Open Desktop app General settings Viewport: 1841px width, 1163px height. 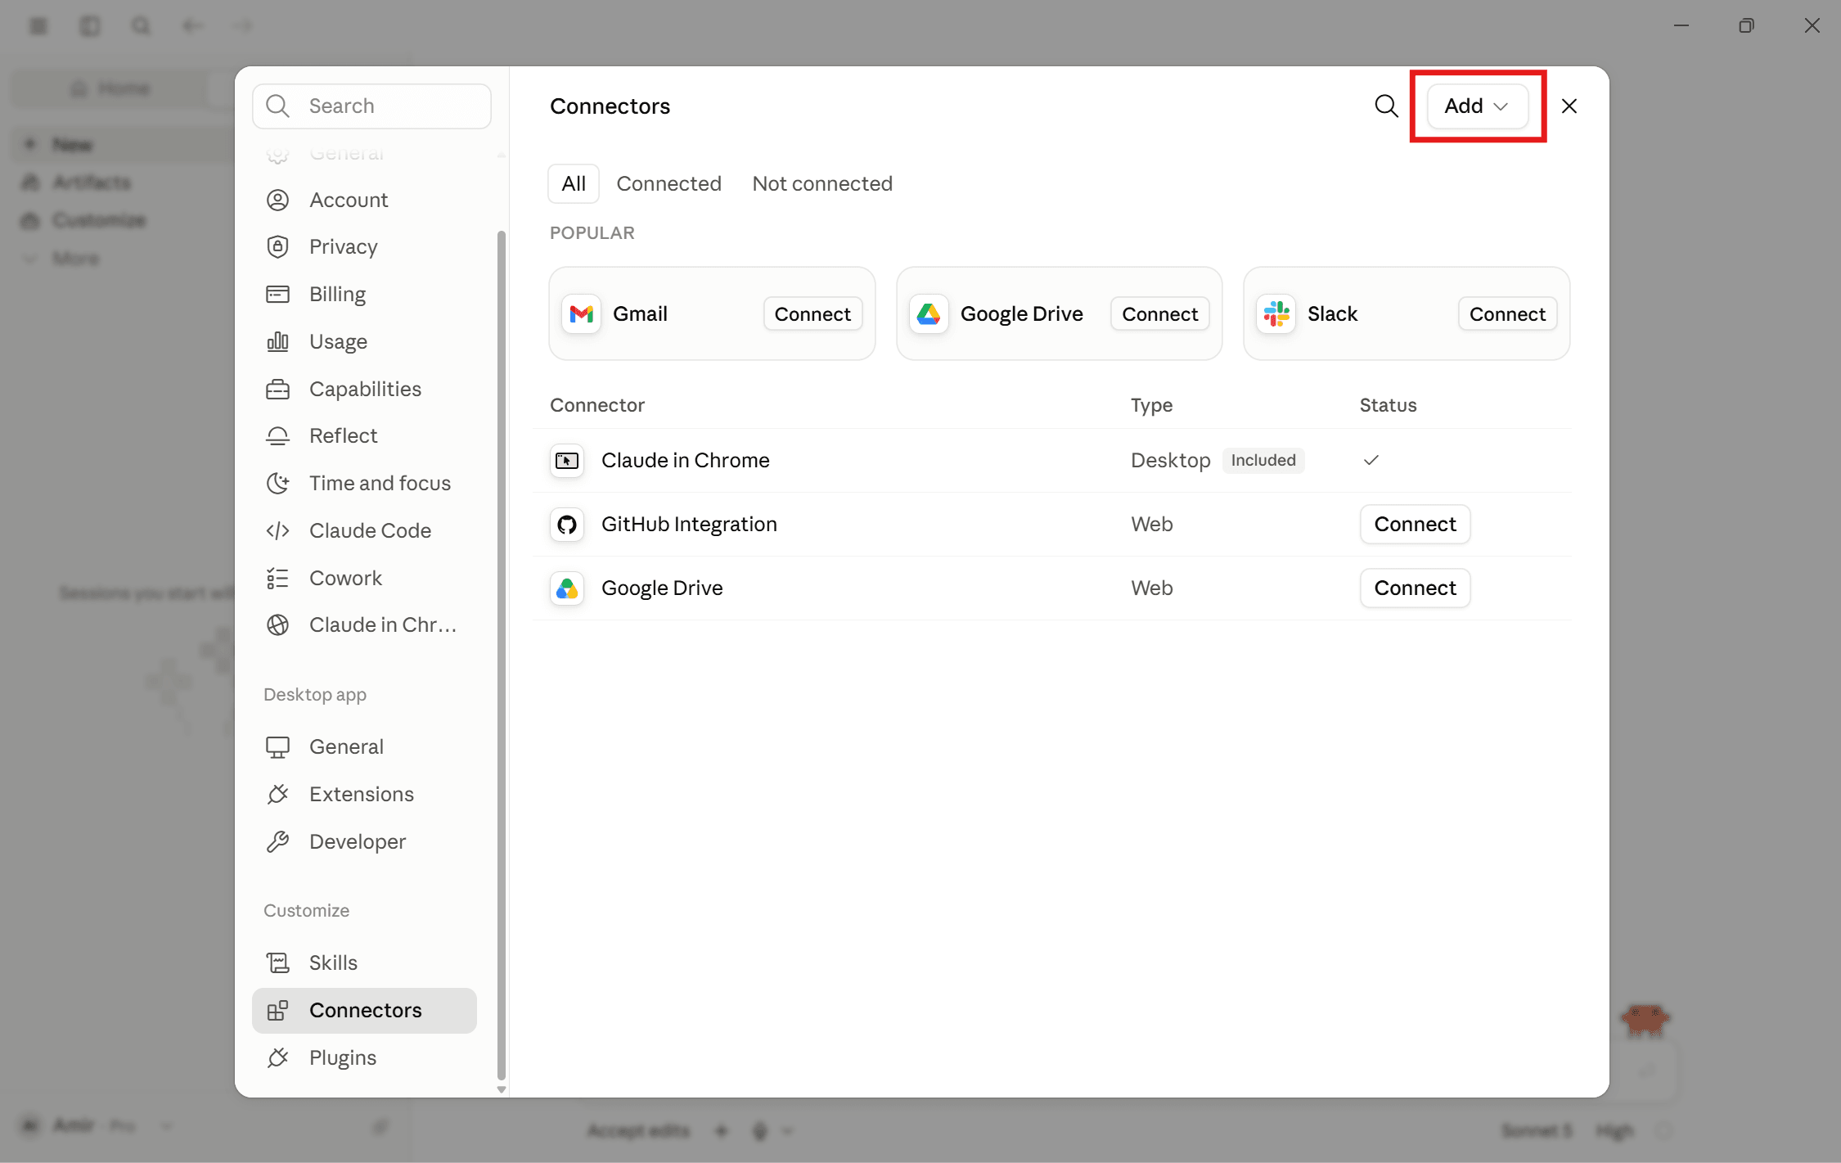[364, 746]
